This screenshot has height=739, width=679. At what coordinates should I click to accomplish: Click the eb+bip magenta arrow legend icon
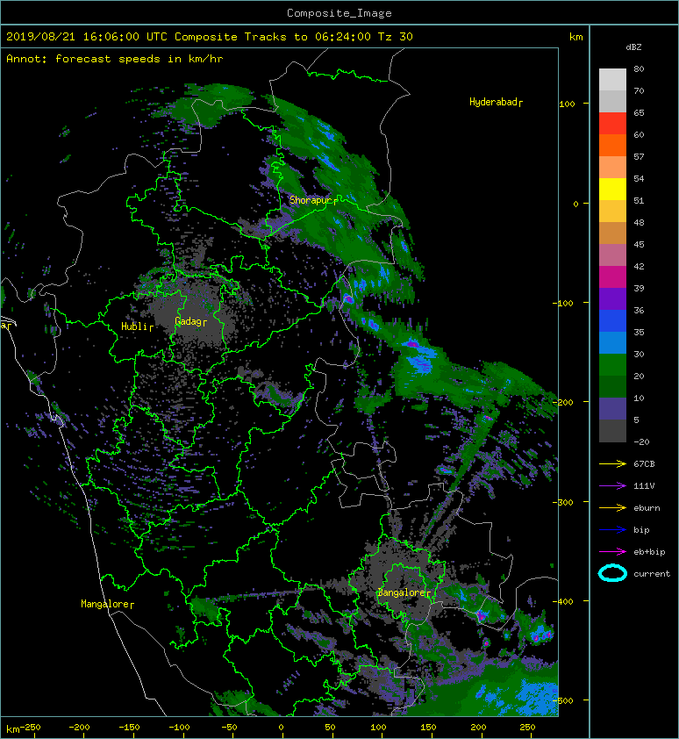pos(612,552)
